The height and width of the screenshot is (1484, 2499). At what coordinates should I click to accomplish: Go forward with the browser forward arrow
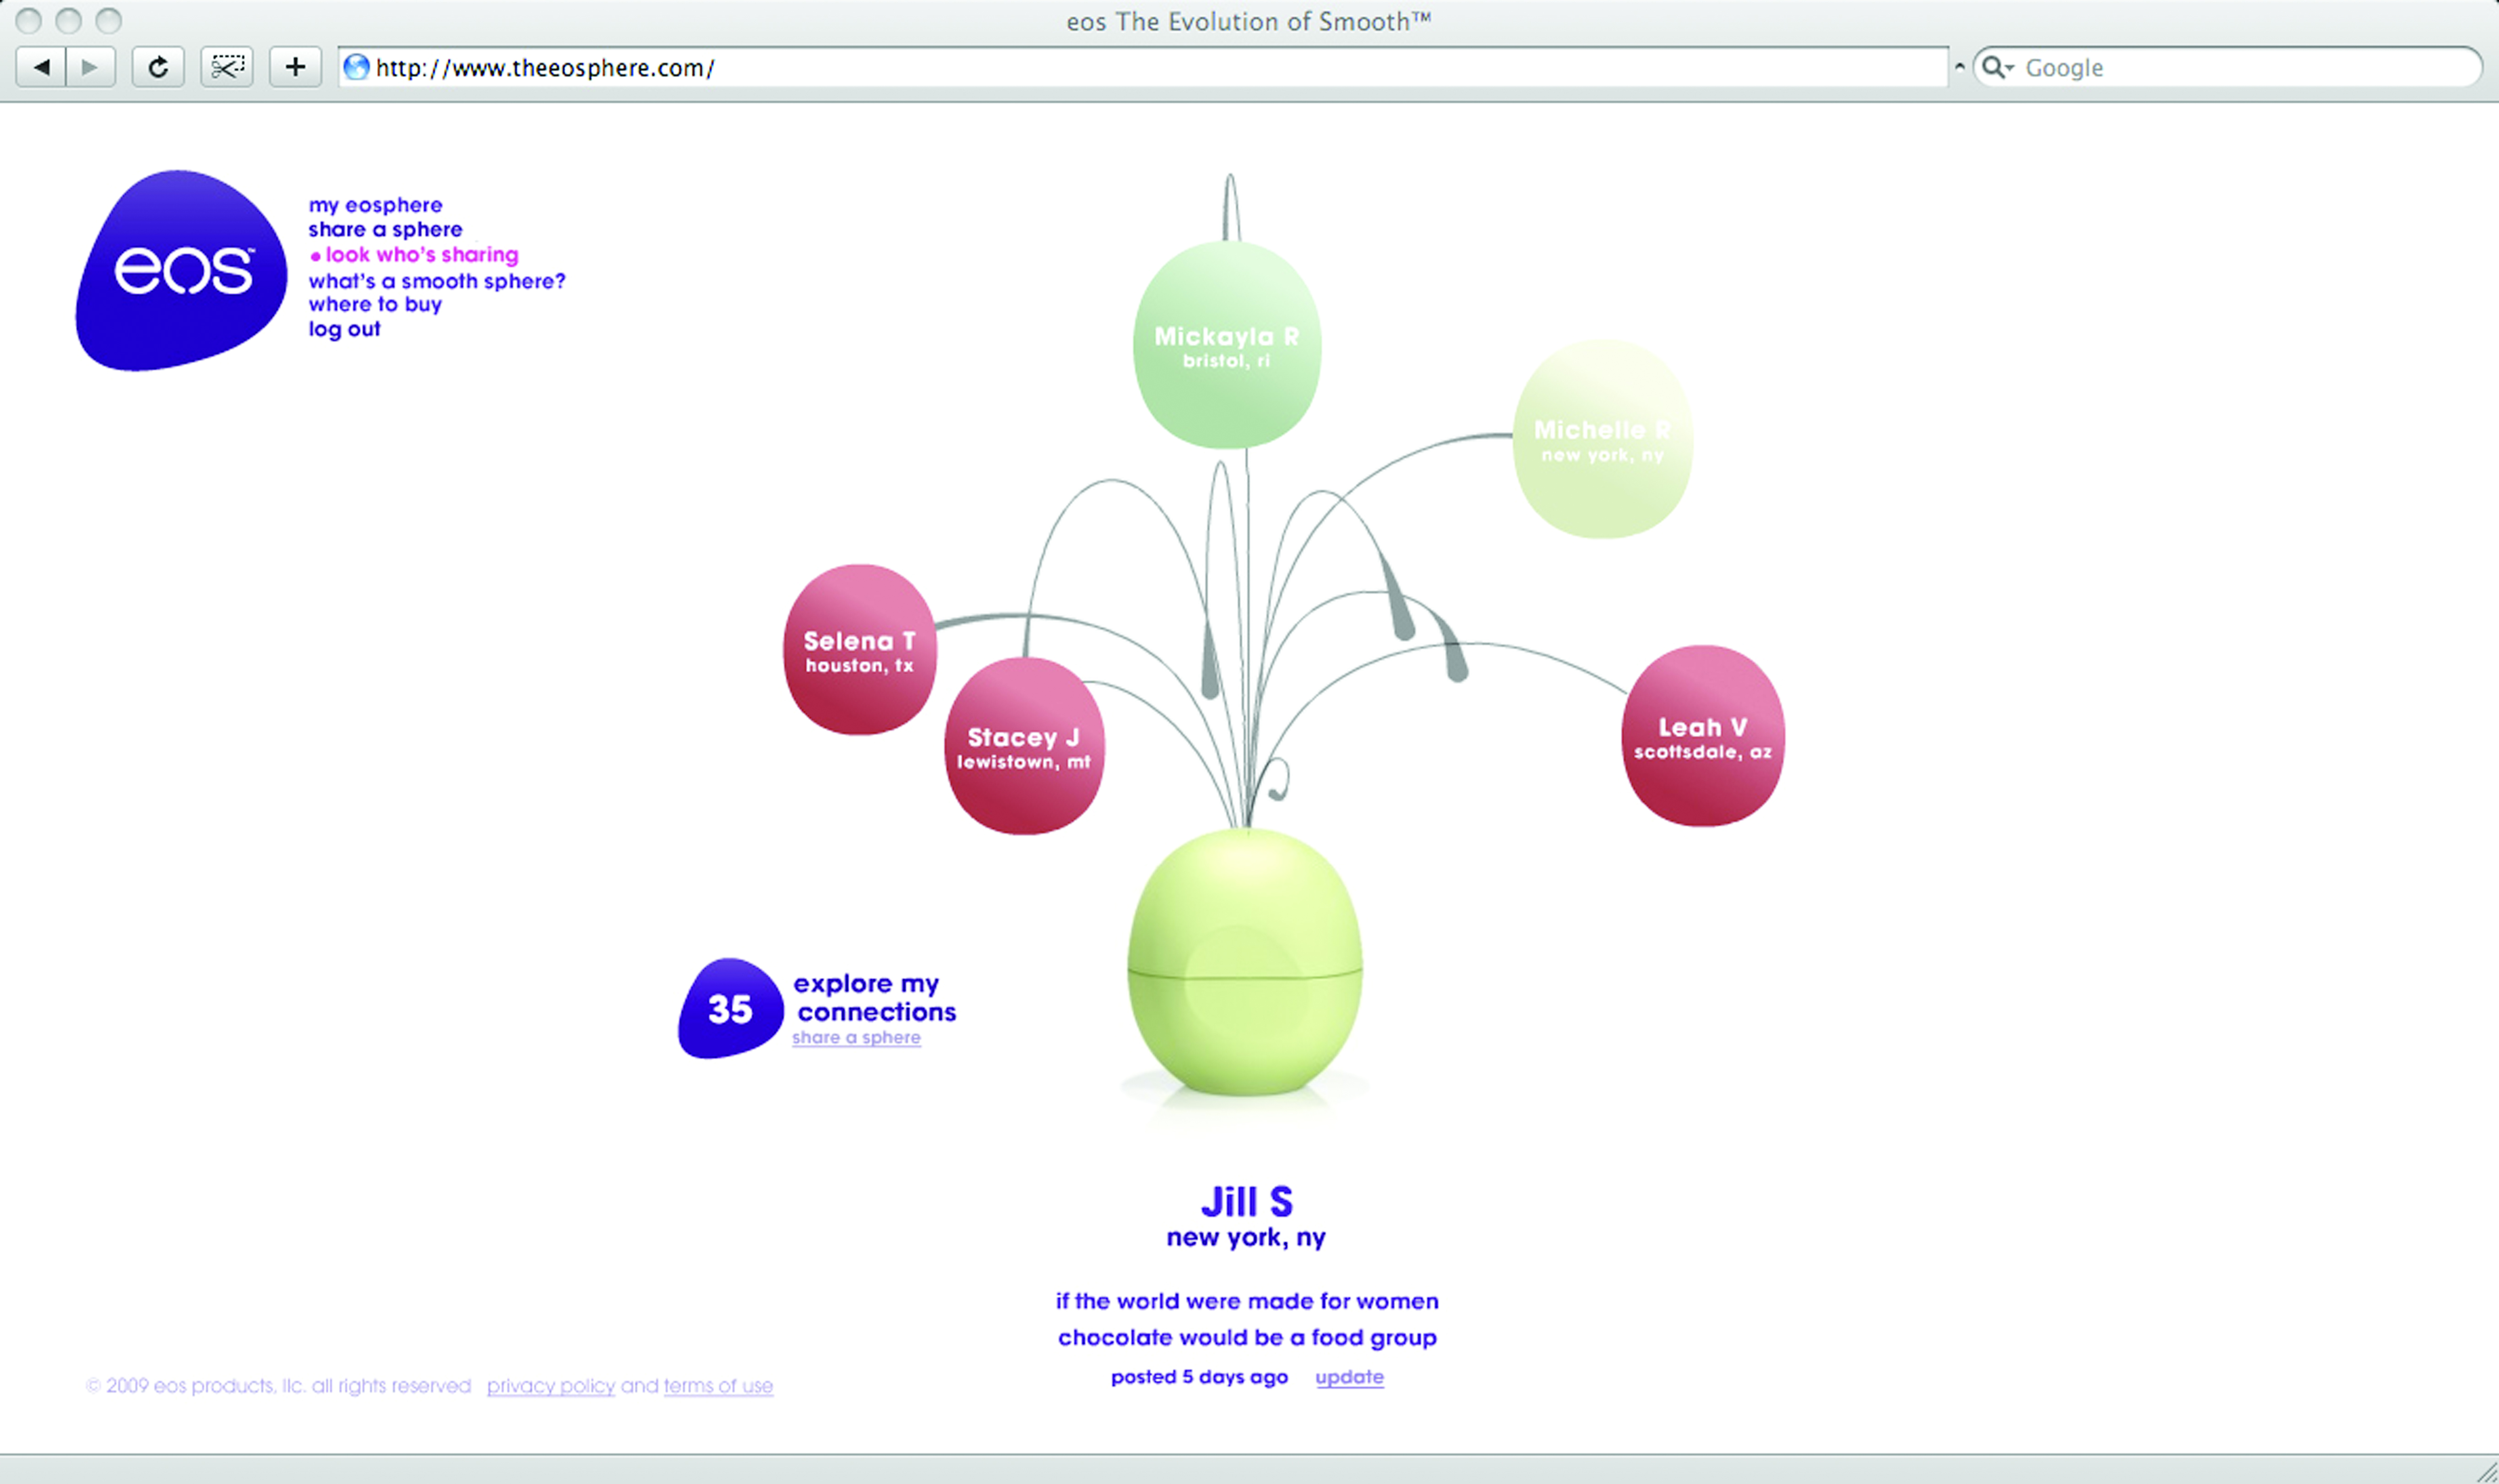(x=91, y=67)
